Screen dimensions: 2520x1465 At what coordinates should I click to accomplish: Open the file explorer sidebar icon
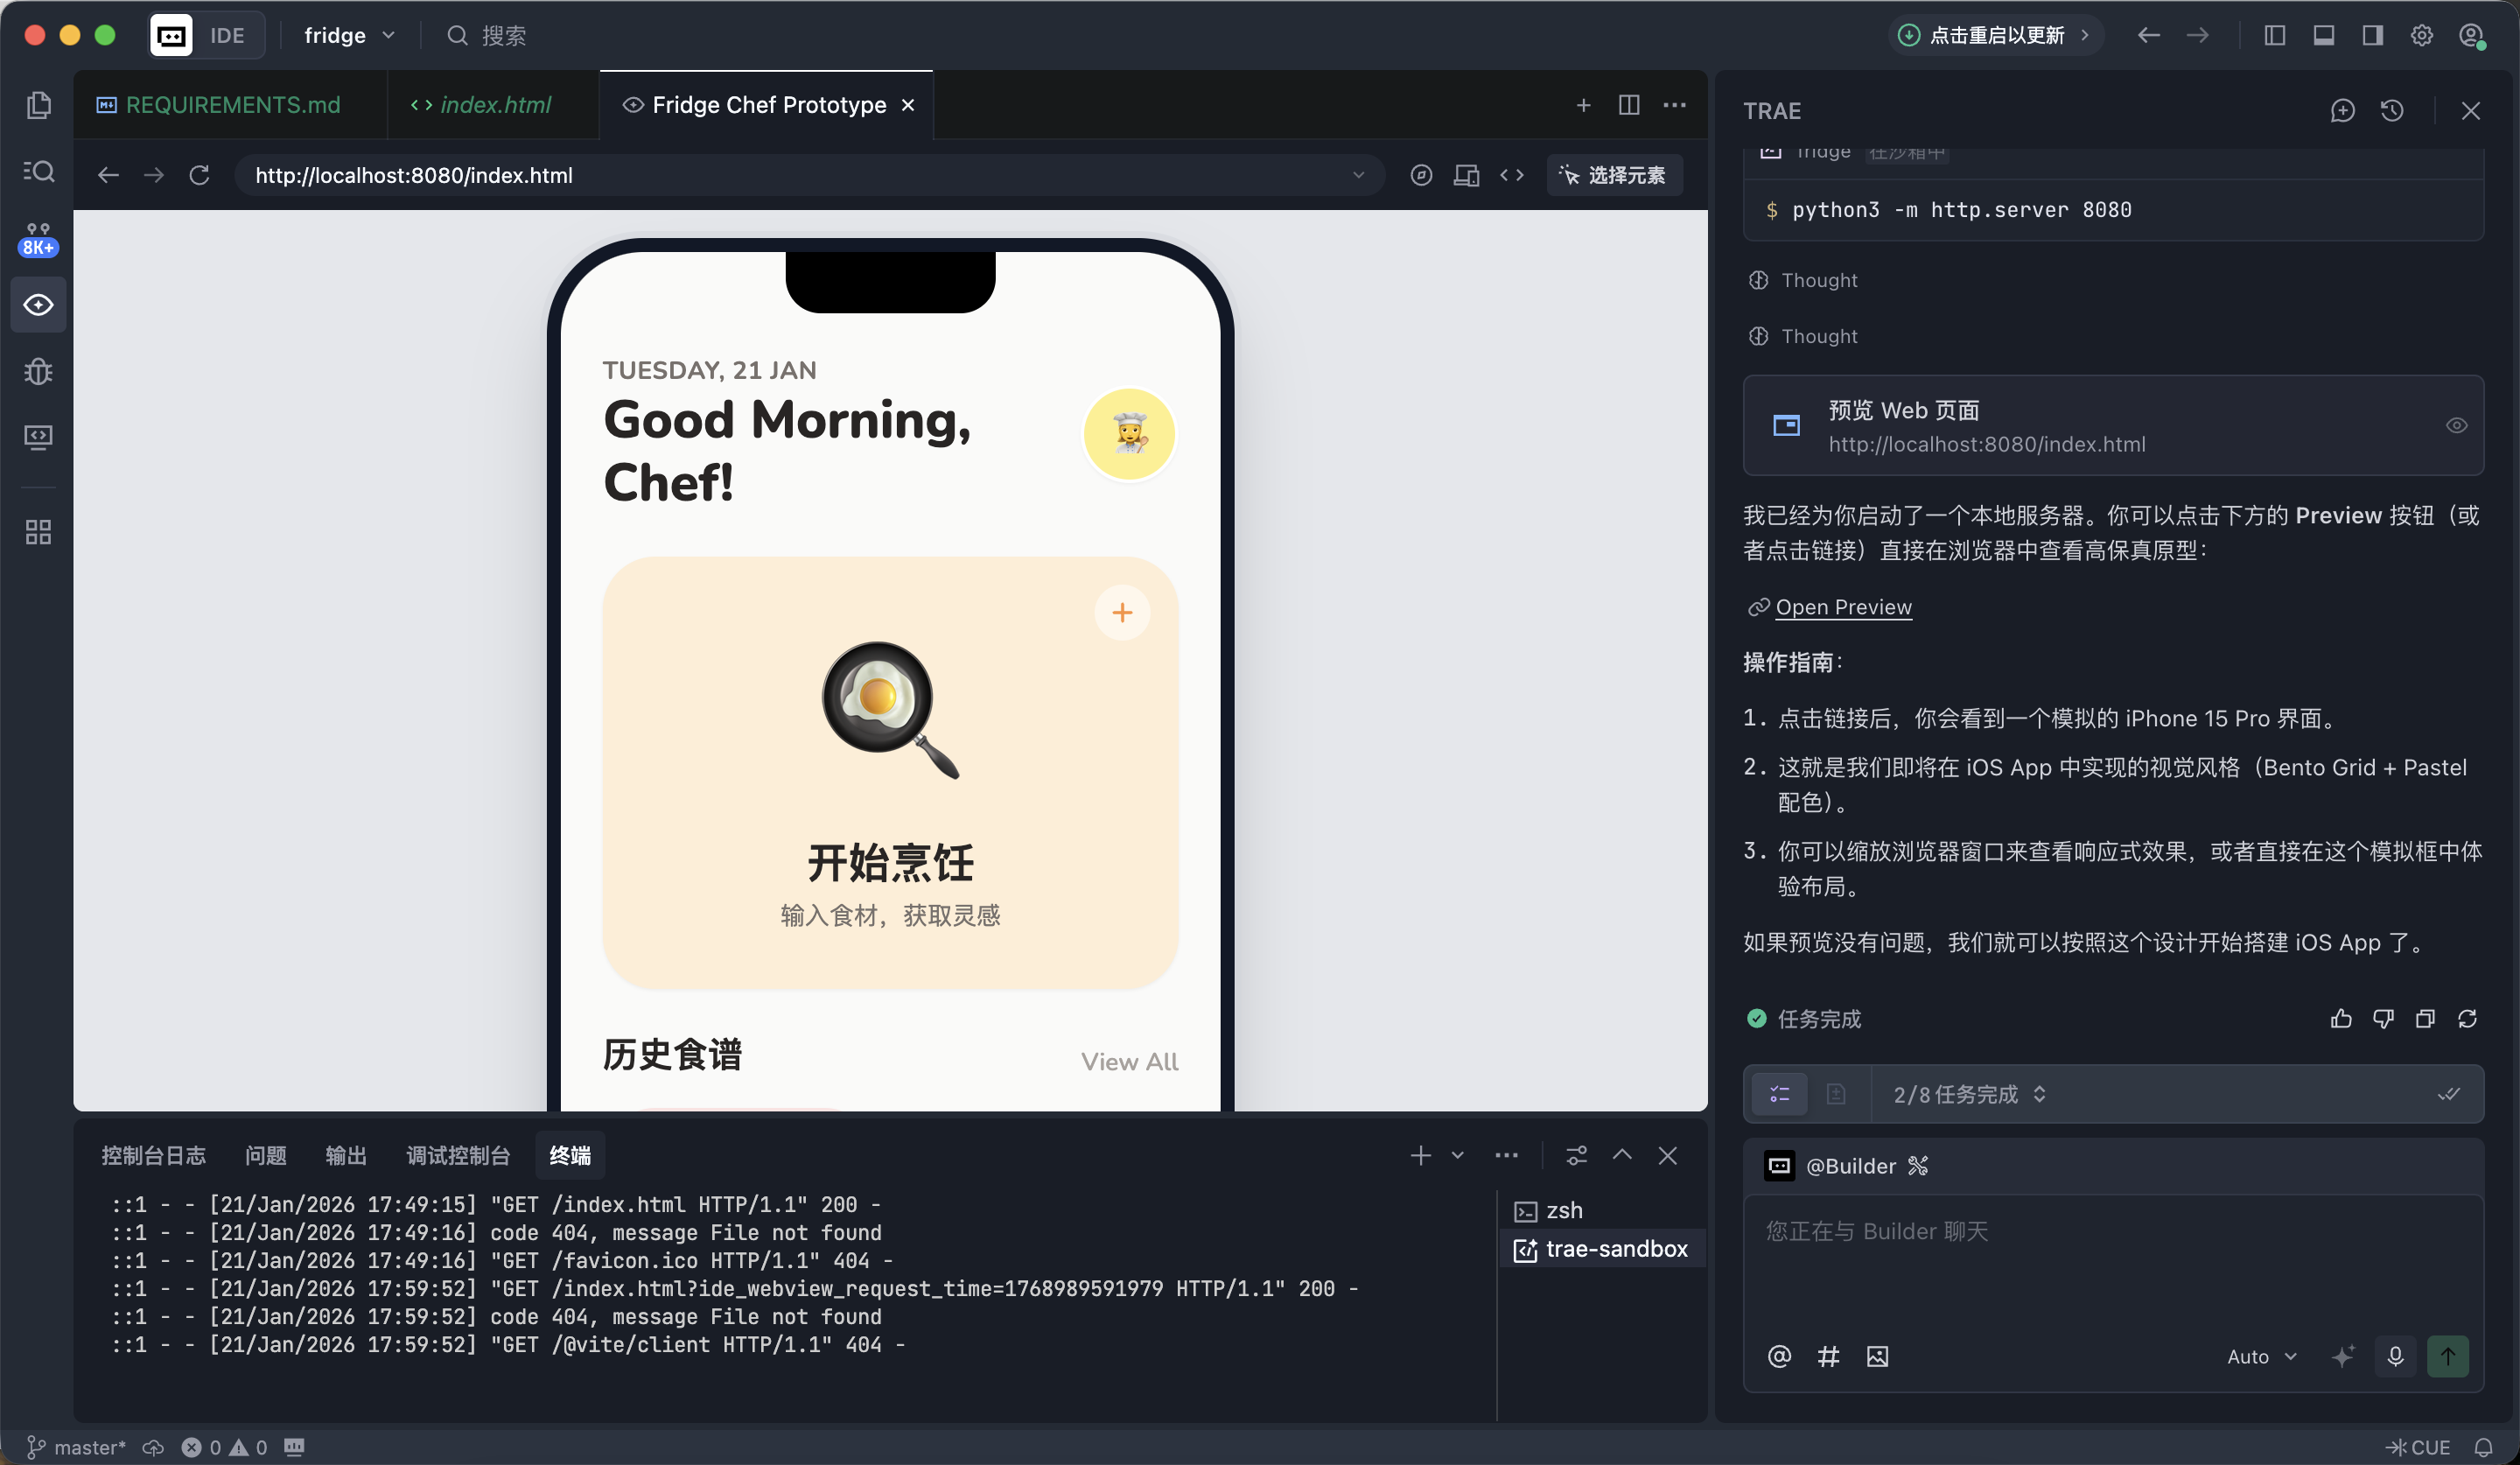[x=38, y=105]
